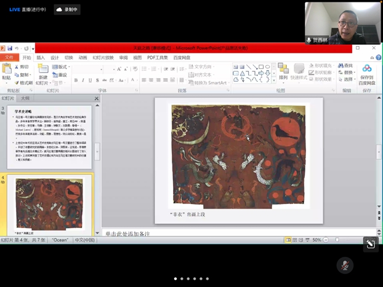
Task: Click the font color A icon
Action: pos(132,80)
